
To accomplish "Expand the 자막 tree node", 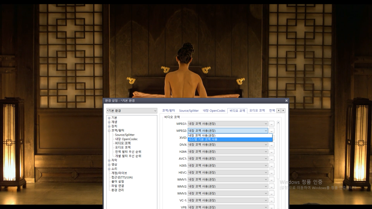I will [109, 160].
